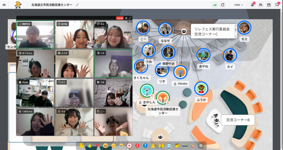Expand the video panel to fullscreen

pyautogui.click(x=130, y=18)
